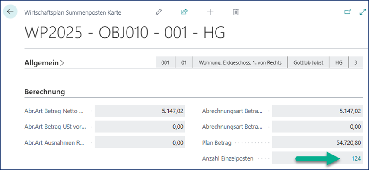The image size is (369, 170).
Task: Click the Plan Betrag label
Action: coord(216,142)
